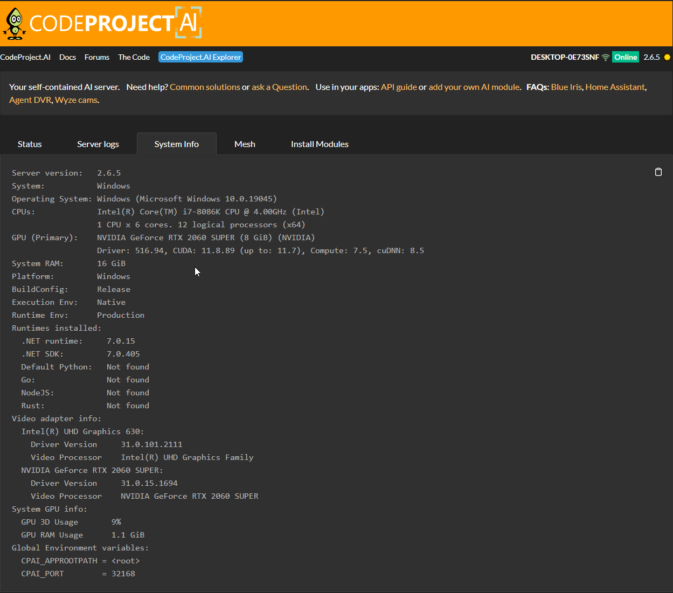Image resolution: width=673 pixels, height=593 pixels.
Task: Click the CODEPROJECT AI banner title
Action: click(115, 23)
